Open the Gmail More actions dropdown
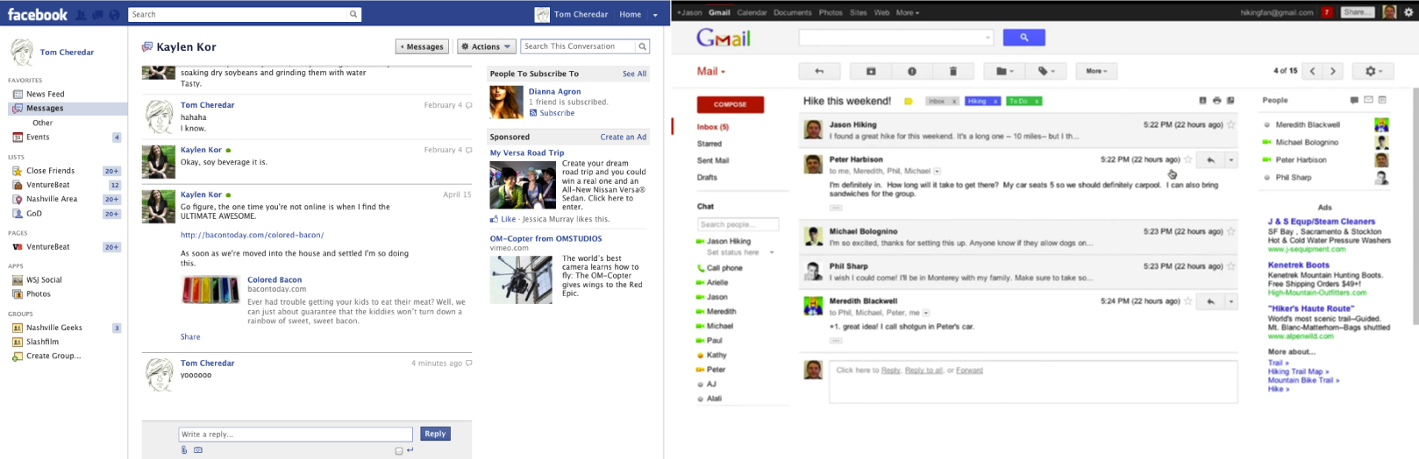The width and height of the screenshot is (1419, 459). 1096,71
